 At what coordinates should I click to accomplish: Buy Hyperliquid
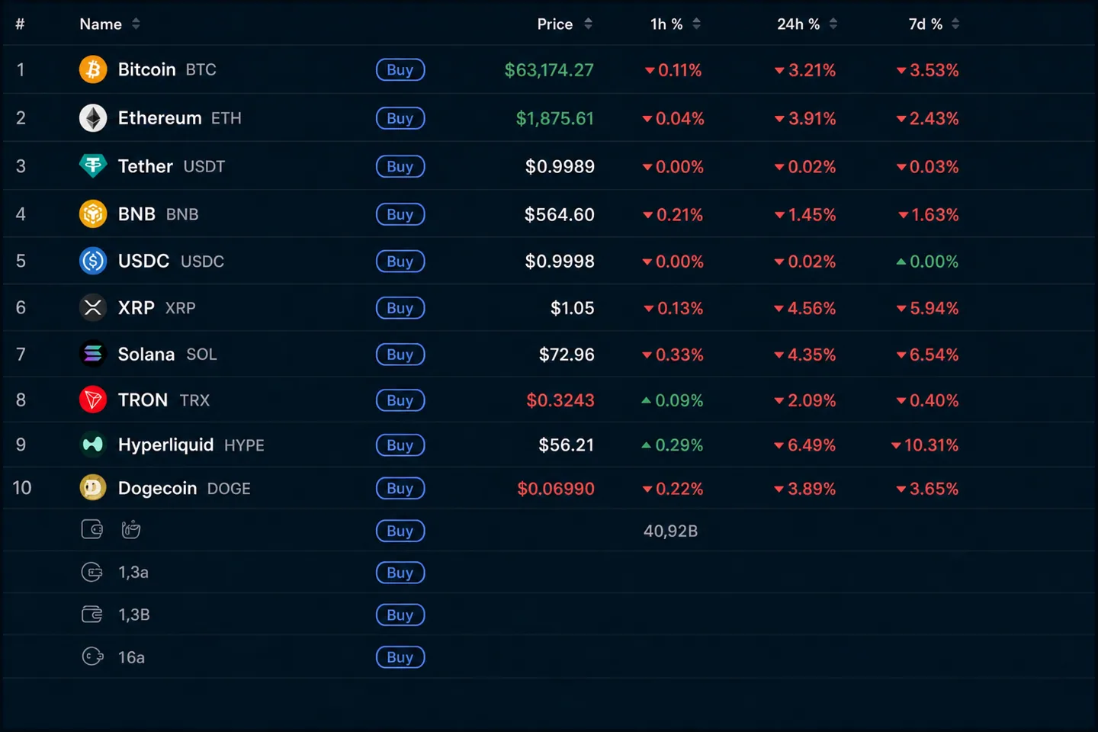tap(400, 445)
